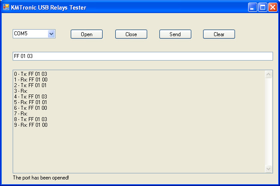This screenshot has width=280, height=186.
Task: Select log line '2 - Tx: FF 01 01'
Action: click(x=30, y=85)
